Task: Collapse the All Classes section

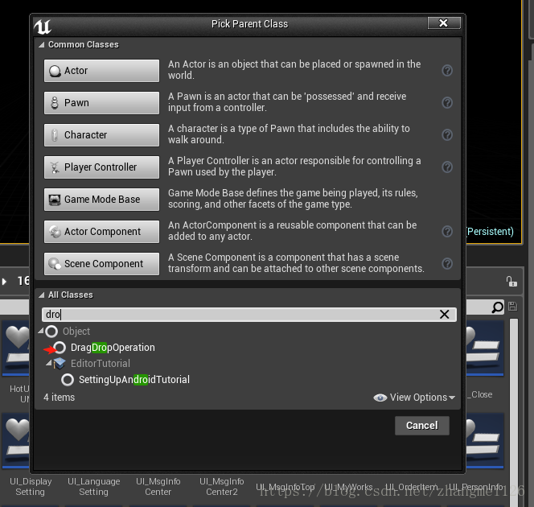Action: 42,295
